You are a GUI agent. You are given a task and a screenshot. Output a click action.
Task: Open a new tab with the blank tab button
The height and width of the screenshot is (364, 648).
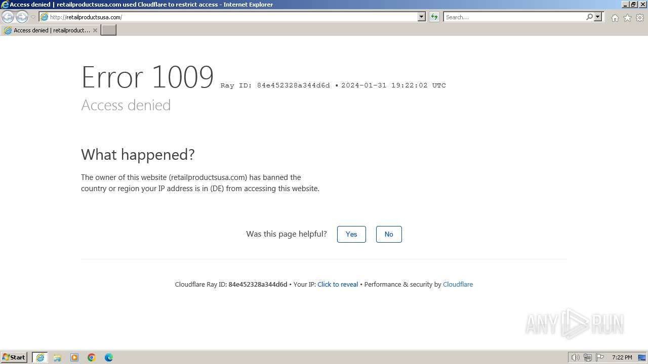109,30
